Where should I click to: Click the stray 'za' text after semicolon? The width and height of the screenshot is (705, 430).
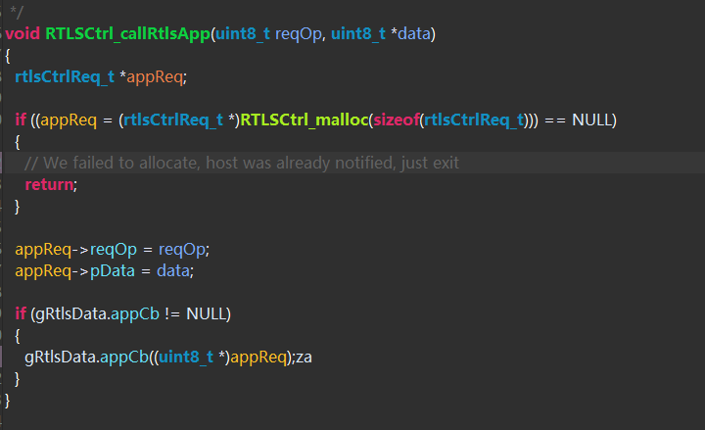coord(303,357)
